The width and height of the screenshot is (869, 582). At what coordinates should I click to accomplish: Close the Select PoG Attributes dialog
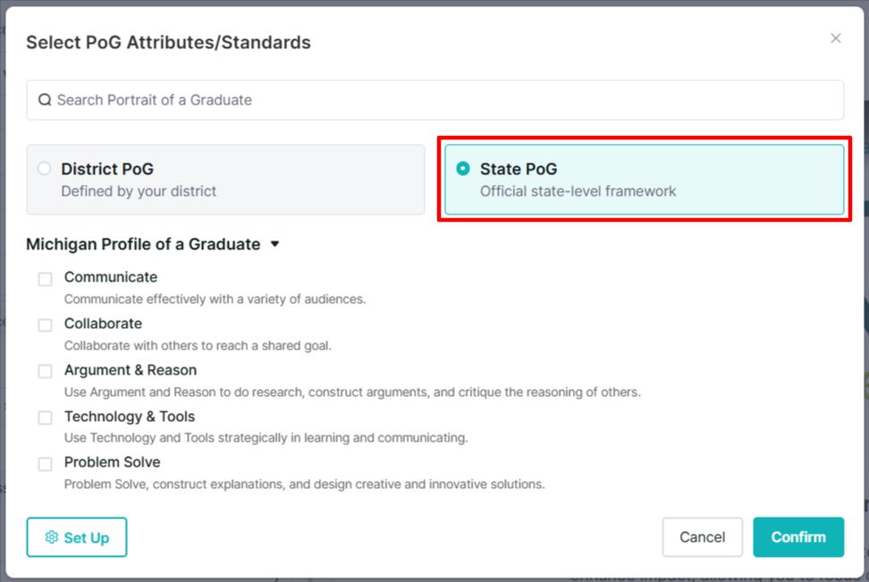(x=836, y=38)
